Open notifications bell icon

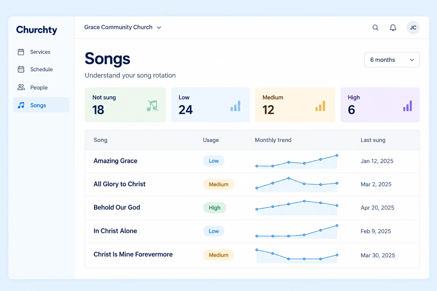point(393,28)
